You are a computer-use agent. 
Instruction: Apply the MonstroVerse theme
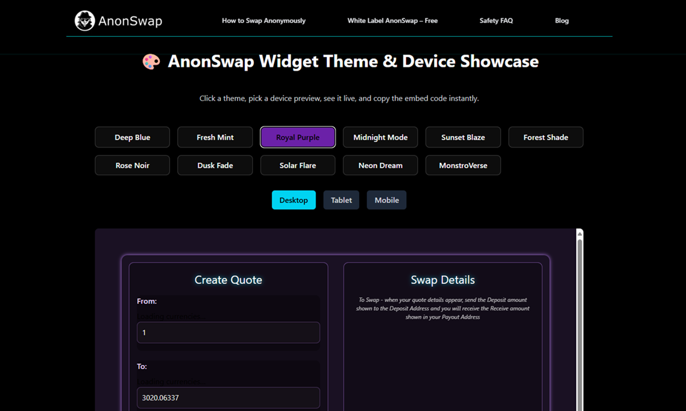(463, 165)
